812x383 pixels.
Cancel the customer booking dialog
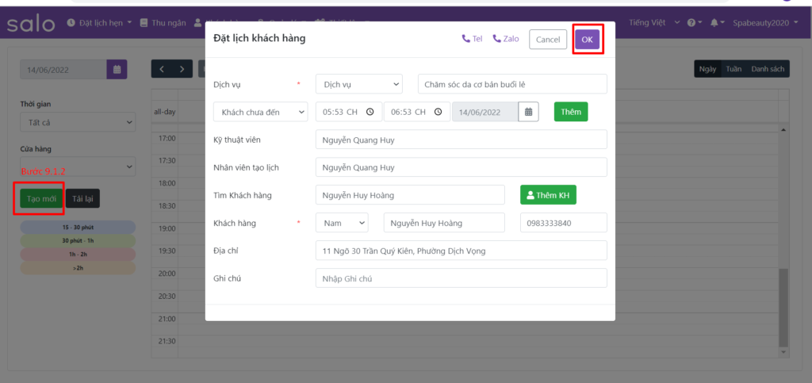pyautogui.click(x=548, y=40)
